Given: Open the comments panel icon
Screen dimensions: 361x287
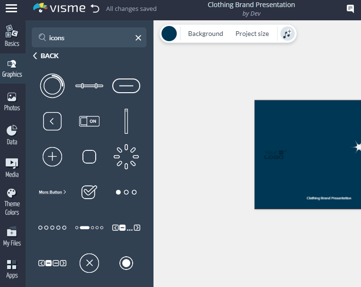Looking at the screenshot, I should [350, 9].
